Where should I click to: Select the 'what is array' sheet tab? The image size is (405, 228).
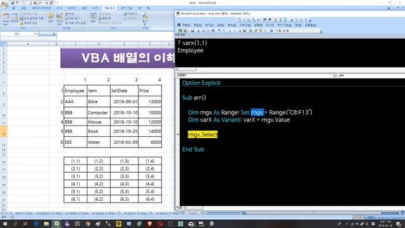[x=24, y=213]
